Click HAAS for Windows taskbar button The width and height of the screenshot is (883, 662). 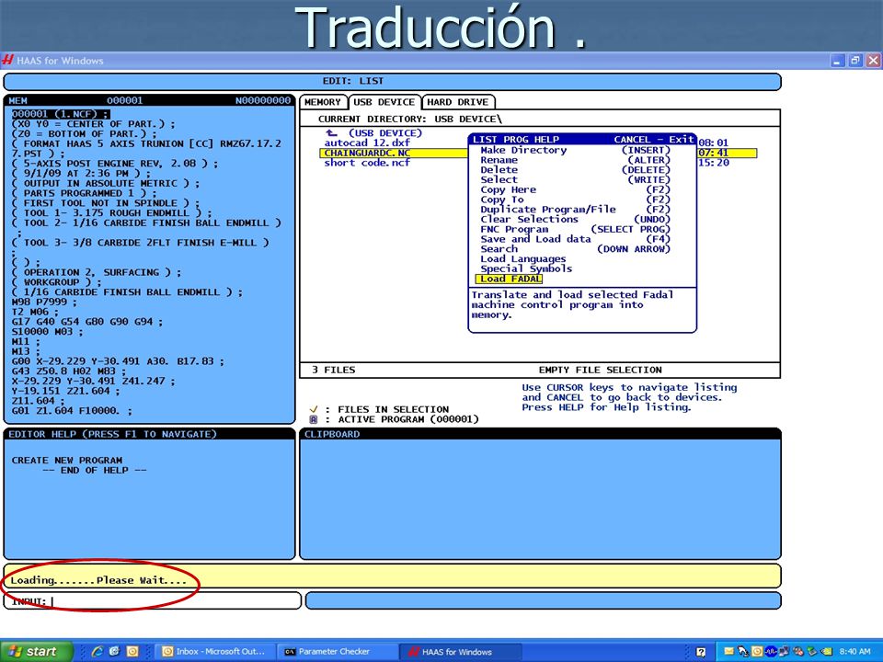coord(459,651)
